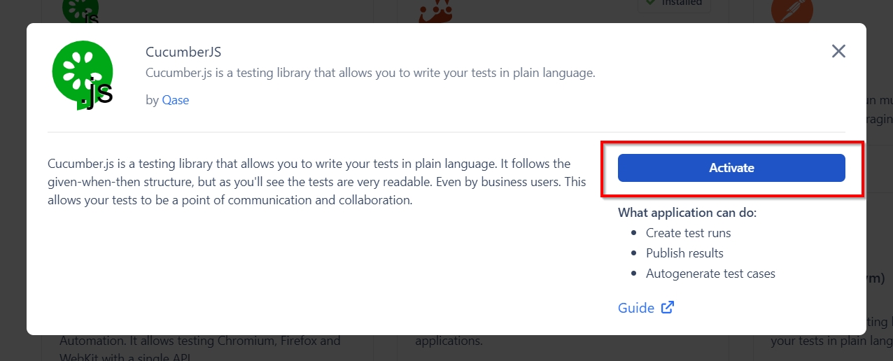Close the CucumberJS dialog
Viewport: 893px width, 361px height.
tap(838, 51)
